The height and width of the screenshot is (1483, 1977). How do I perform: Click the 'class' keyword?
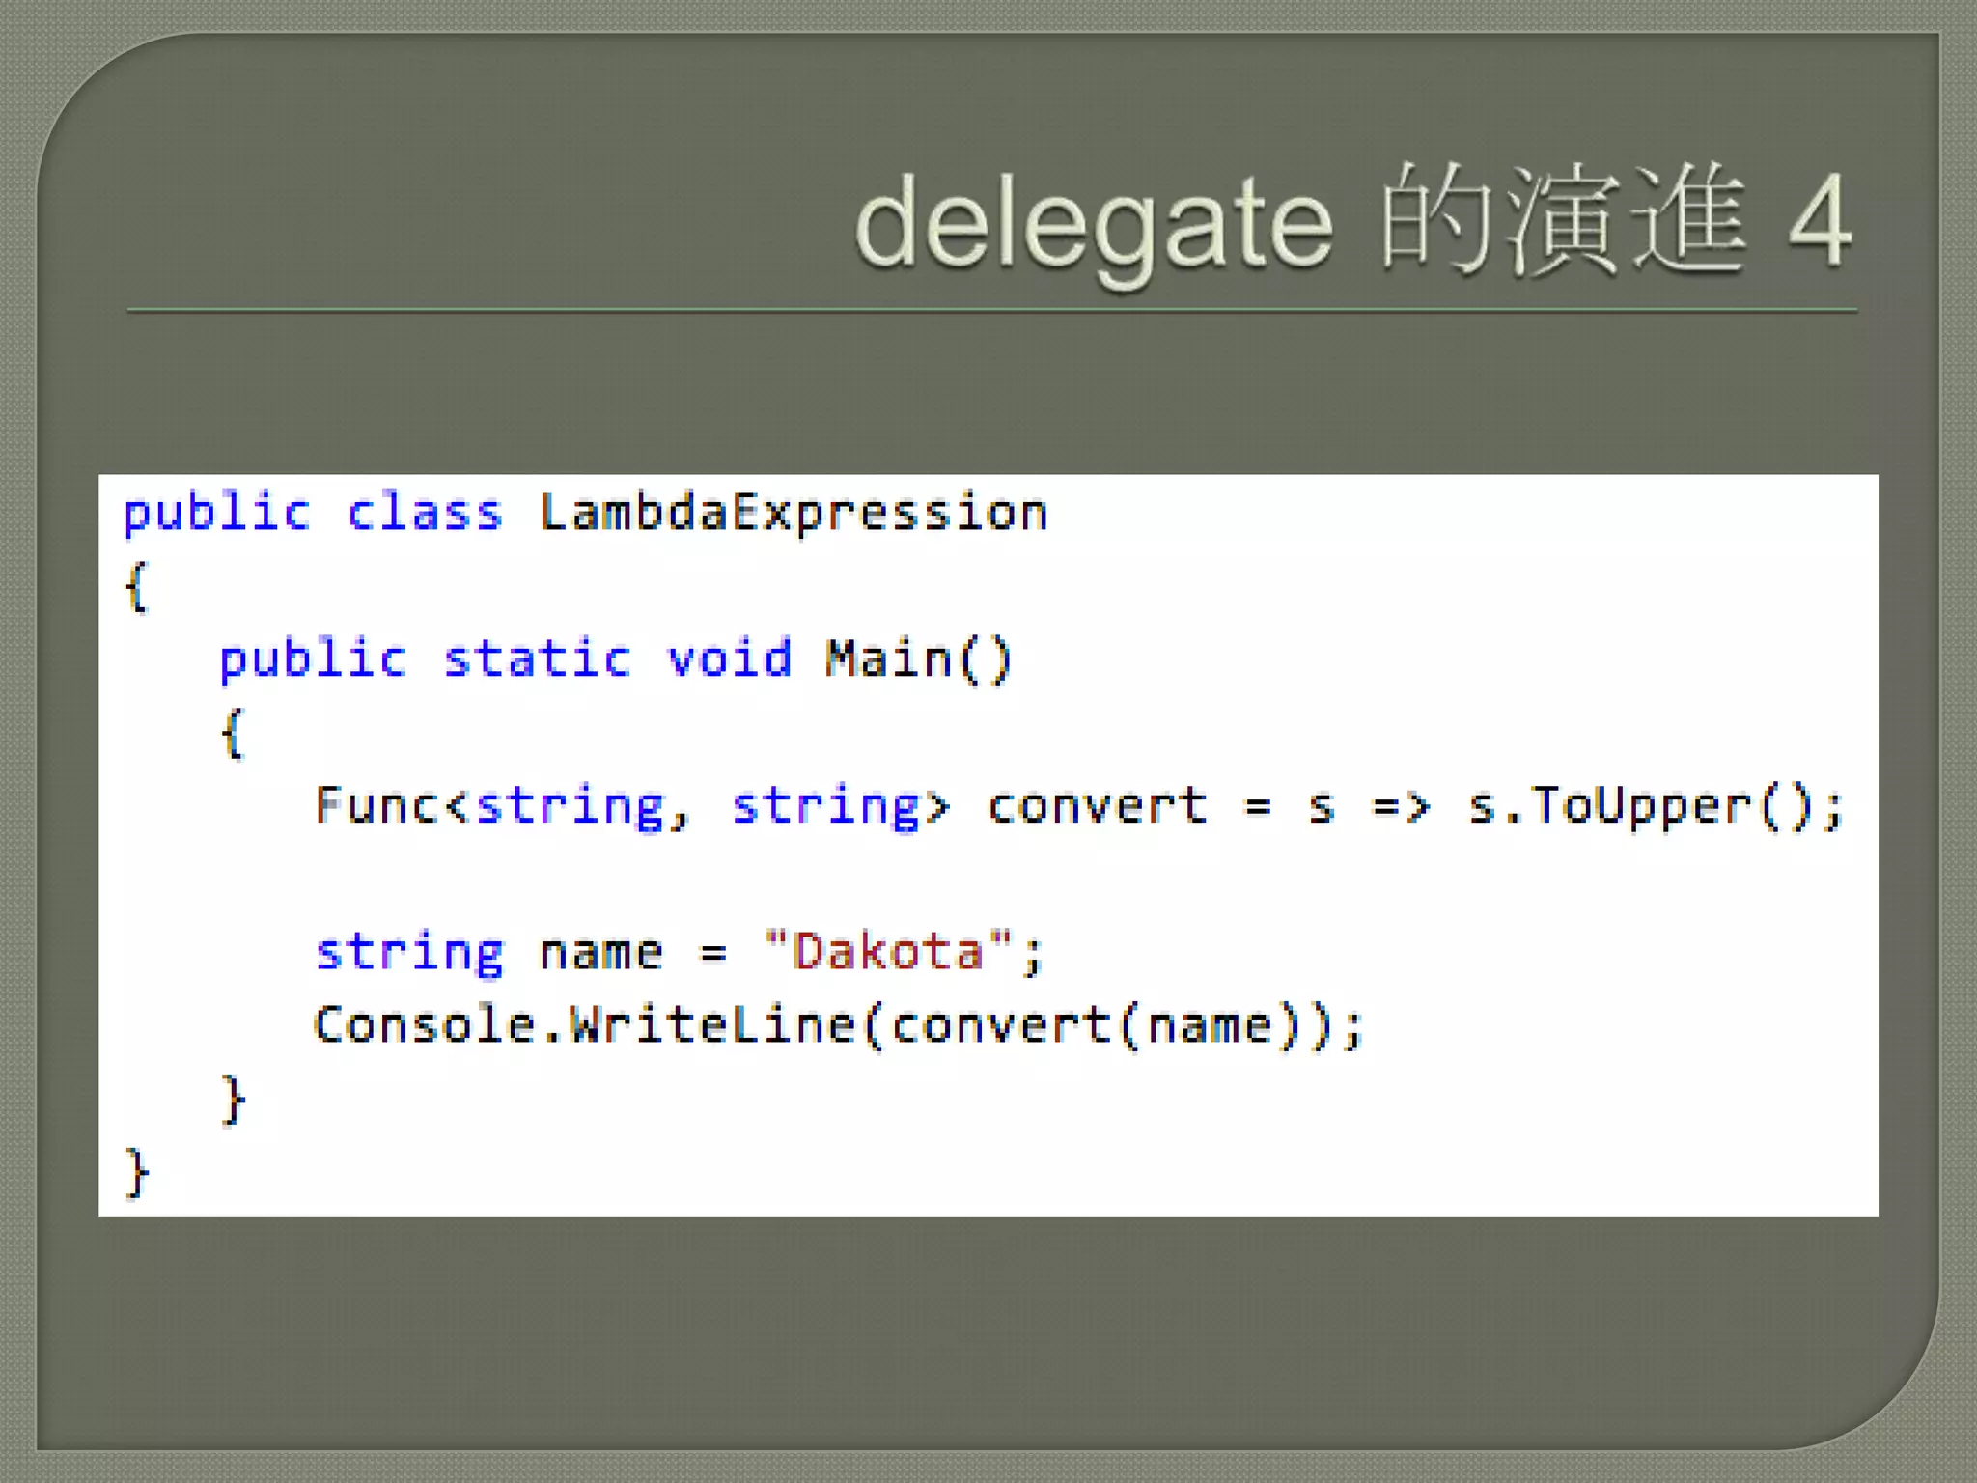point(425,513)
